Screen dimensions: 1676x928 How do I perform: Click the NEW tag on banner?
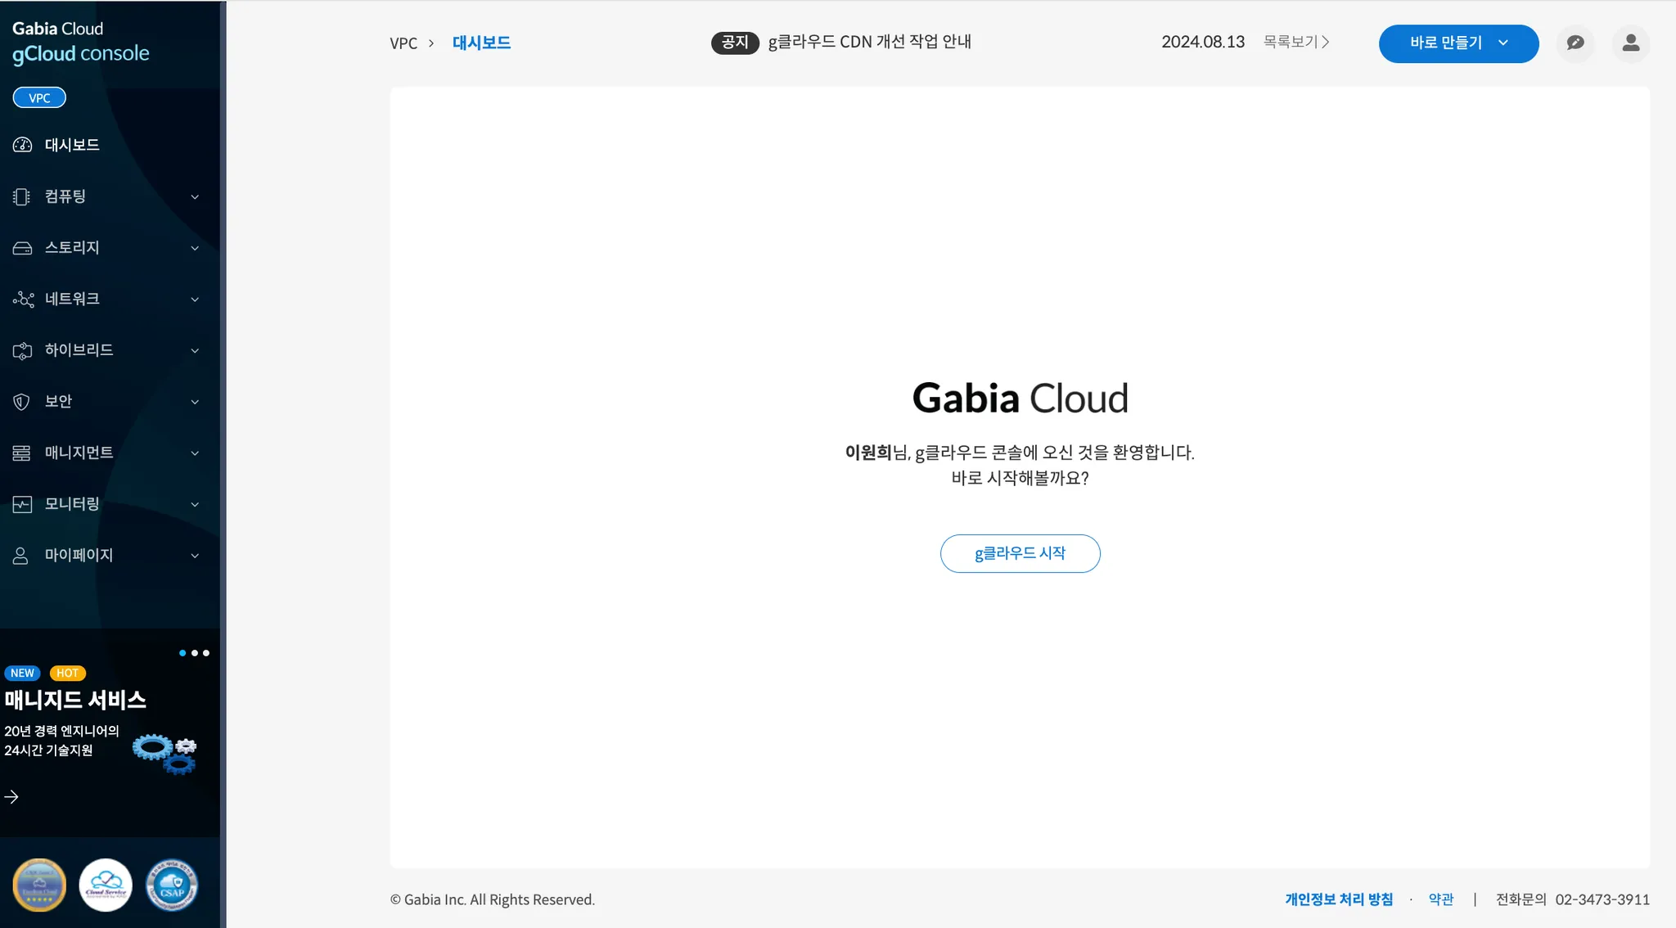(x=22, y=673)
